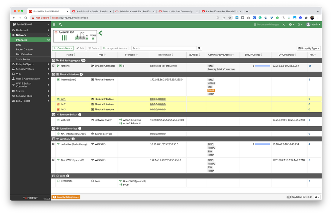Click the fortilink reference count 16
The width and height of the screenshot is (332, 214).
tap(310, 66)
